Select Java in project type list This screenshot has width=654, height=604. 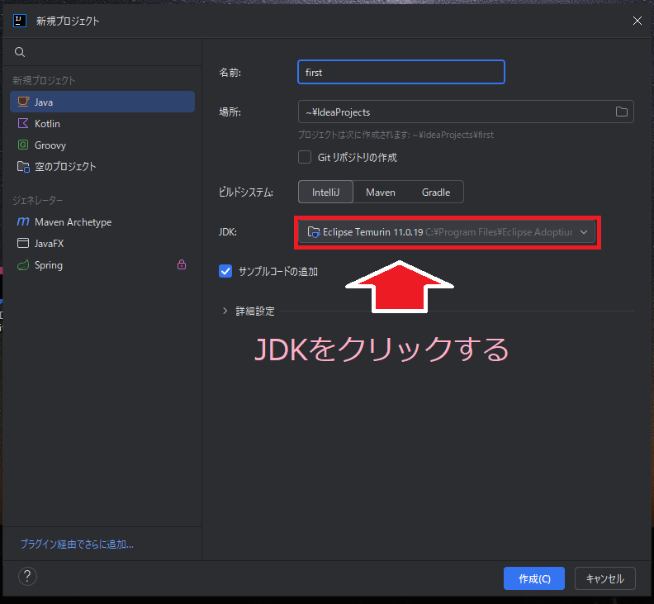102,102
